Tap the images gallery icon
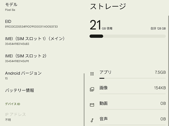169x126 pixels. pos(92,89)
